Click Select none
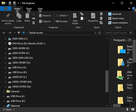The width and height of the screenshot is (136, 112). (x=116, y=18)
